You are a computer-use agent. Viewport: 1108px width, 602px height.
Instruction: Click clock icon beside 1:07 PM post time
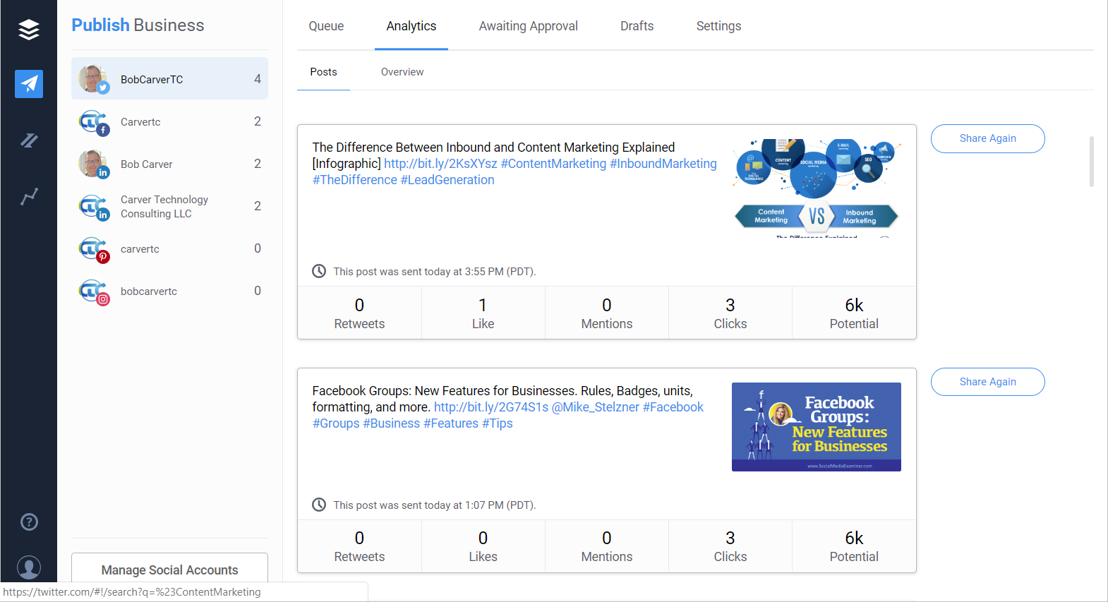pos(319,505)
